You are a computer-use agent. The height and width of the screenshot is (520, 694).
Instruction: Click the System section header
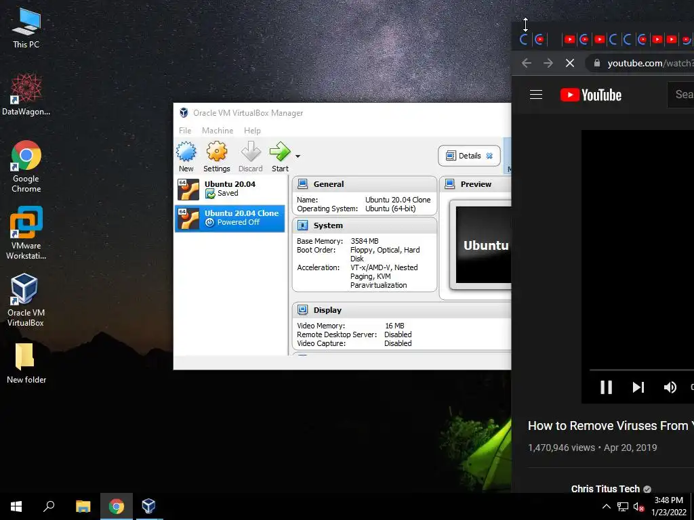coord(364,225)
